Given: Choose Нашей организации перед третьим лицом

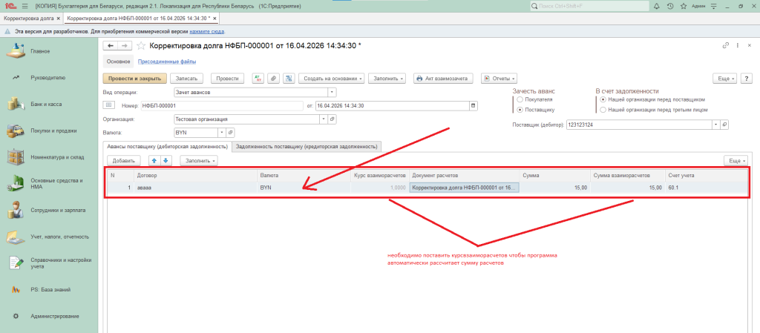Looking at the screenshot, I should [603, 109].
